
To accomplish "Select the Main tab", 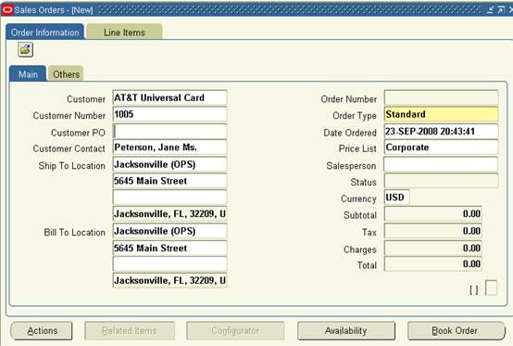I will click(x=28, y=74).
